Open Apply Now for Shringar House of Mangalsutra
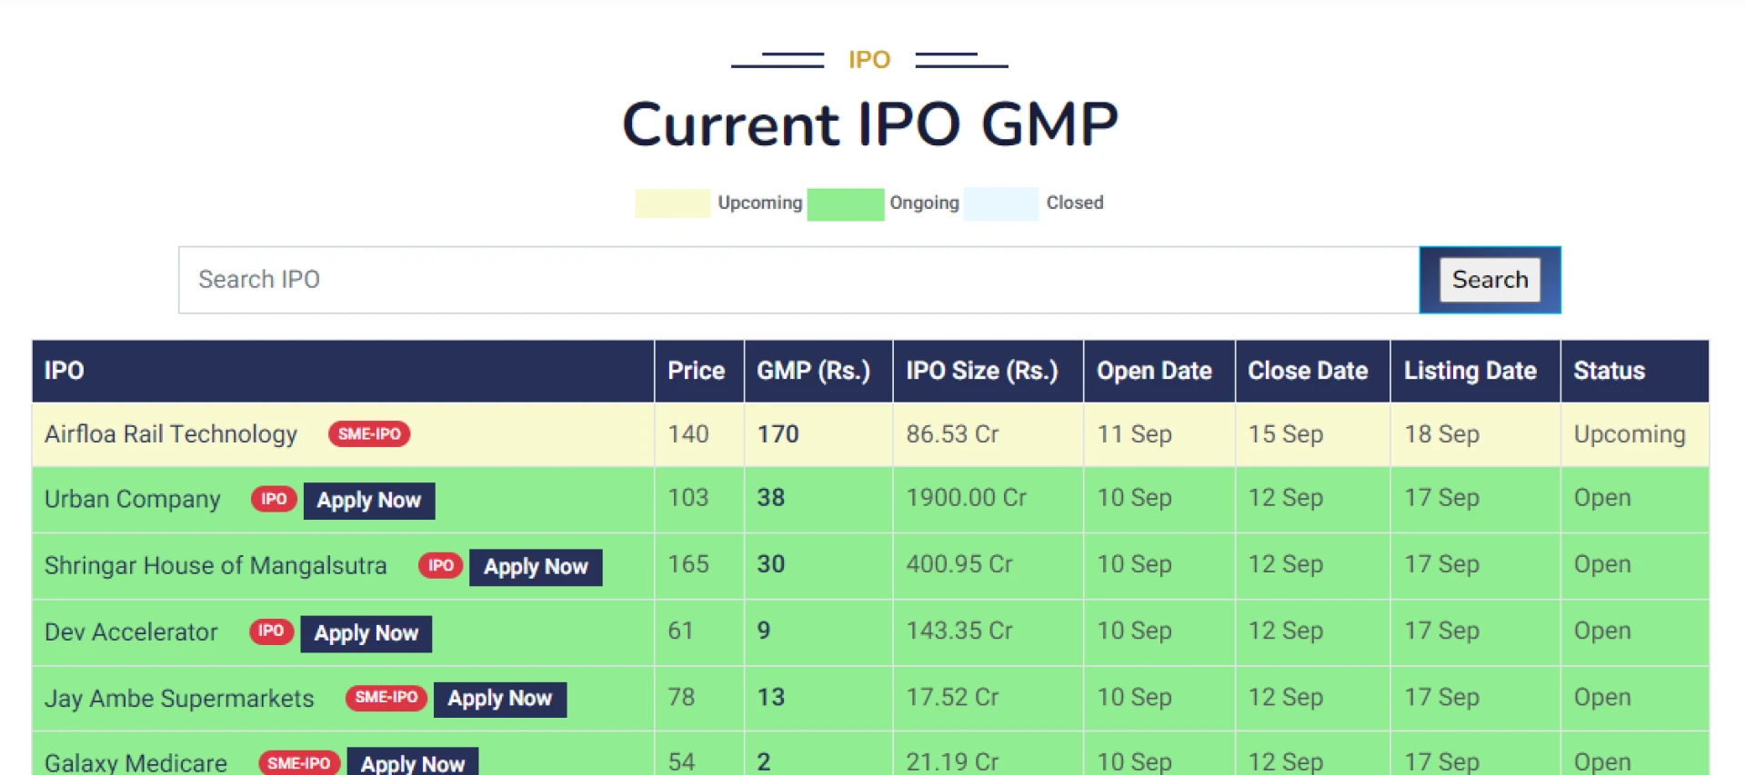The height and width of the screenshot is (775, 1746). point(535,566)
